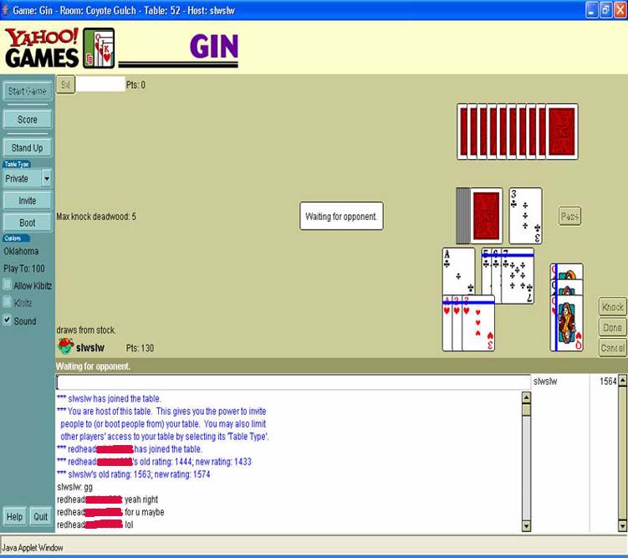The width and height of the screenshot is (628, 558).
Task: Click the Quit button
Action: pyautogui.click(x=40, y=517)
